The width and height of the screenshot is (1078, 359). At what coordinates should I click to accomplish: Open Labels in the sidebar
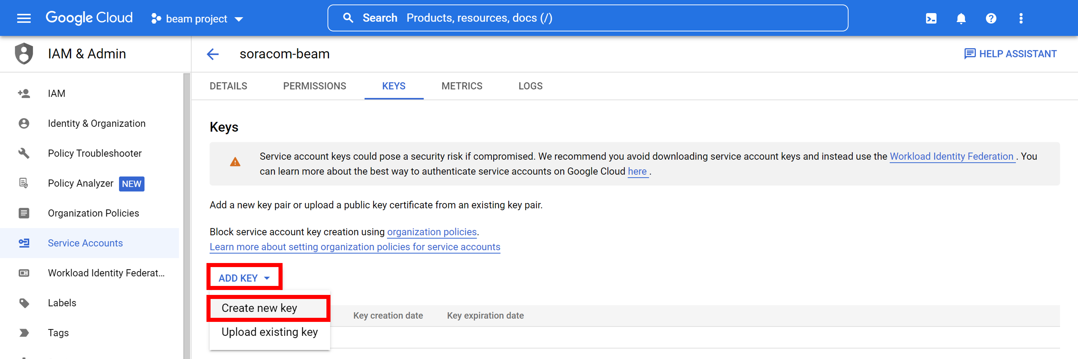[62, 302]
